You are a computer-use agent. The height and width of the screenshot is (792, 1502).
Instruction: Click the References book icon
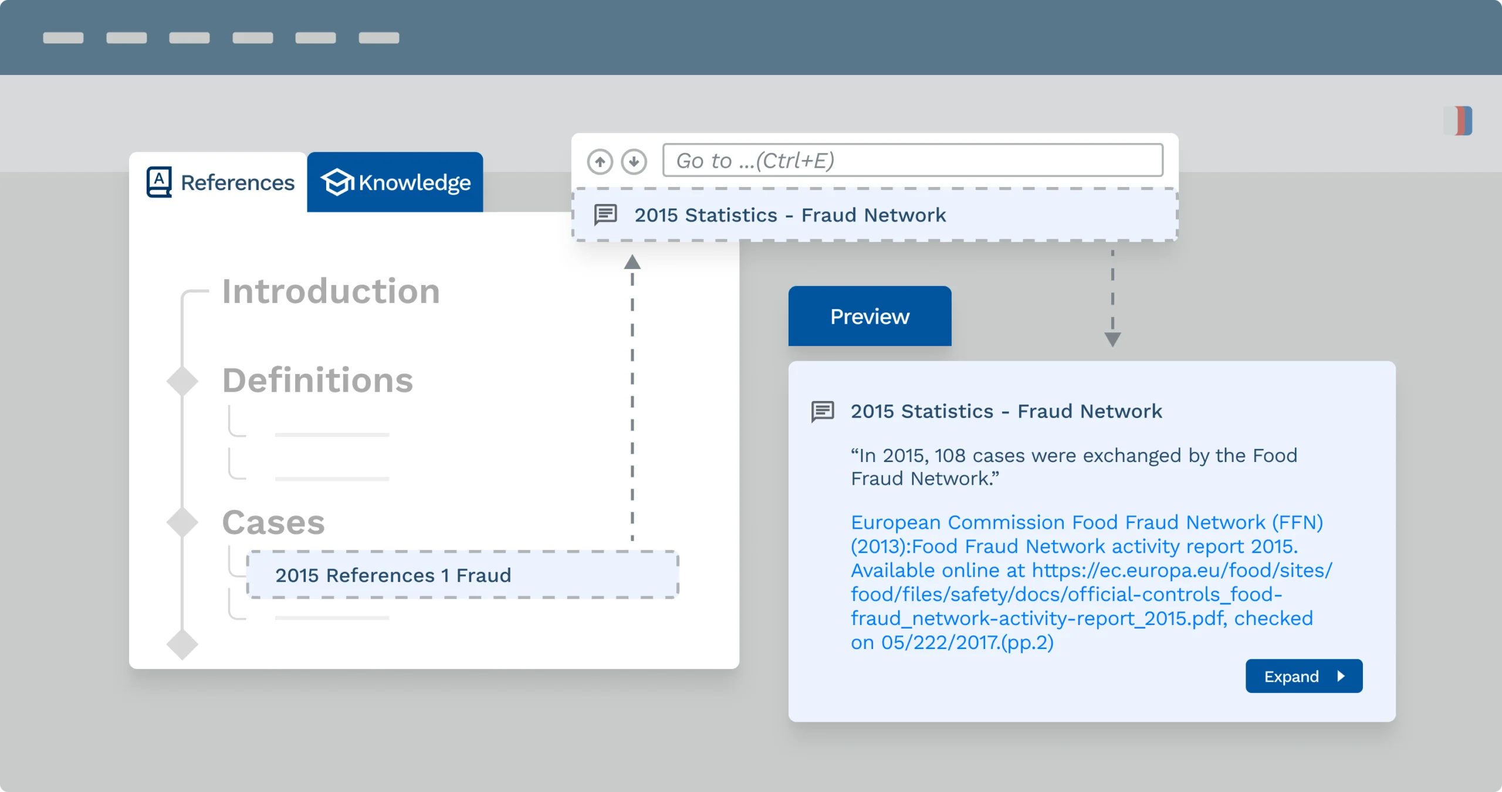[x=159, y=182]
